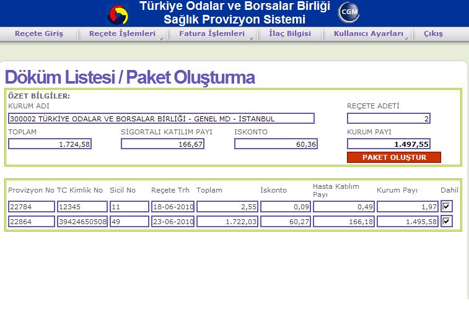Click TC Kimlik No cell 12345
469x309 pixels.
(x=82, y=206)
